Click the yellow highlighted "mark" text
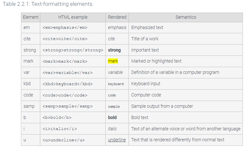 (x=113, y=61)
